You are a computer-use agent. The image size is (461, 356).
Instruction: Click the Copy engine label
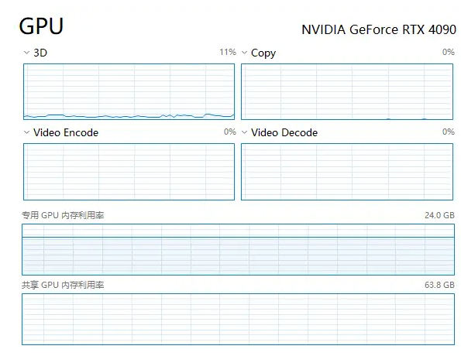pyautogui.click(x=263, y=53)
